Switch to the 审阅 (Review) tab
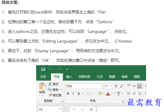This screenshot has height=112, width=164. [124, 77]
